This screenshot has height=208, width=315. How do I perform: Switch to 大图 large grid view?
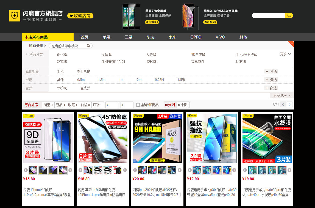coord(170,105)
